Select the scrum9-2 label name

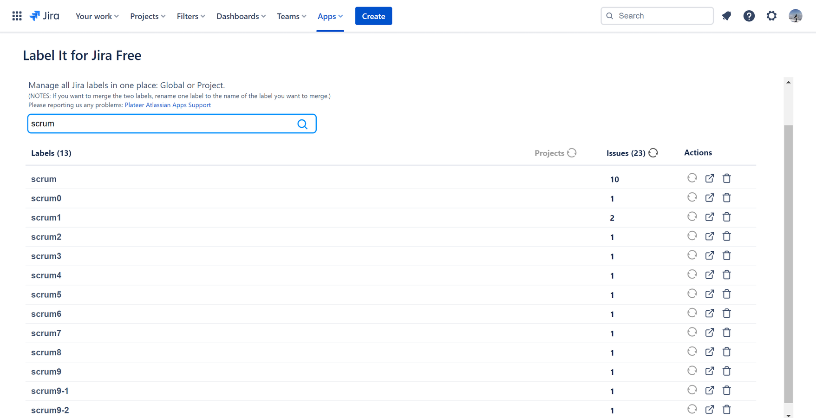(50, 410)
